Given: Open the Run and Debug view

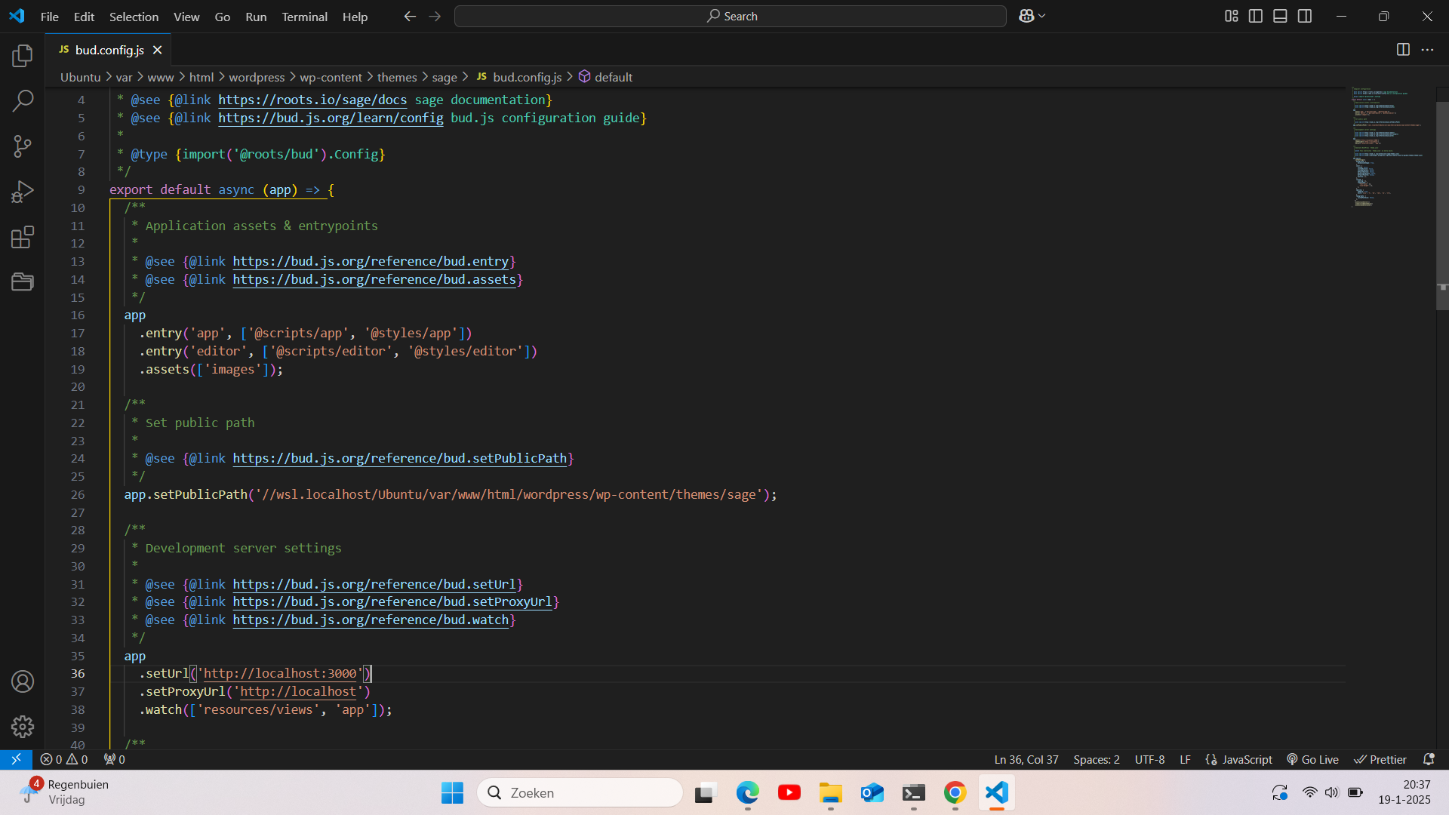Looking at the screenshot, I should click(23, 192).
